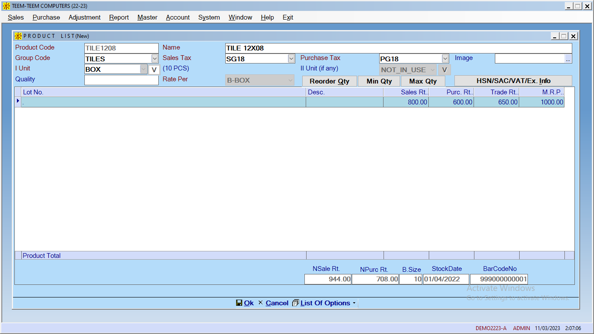Screen dimensions: 594x334
Task: Open the Report menu
Action: 119,17
